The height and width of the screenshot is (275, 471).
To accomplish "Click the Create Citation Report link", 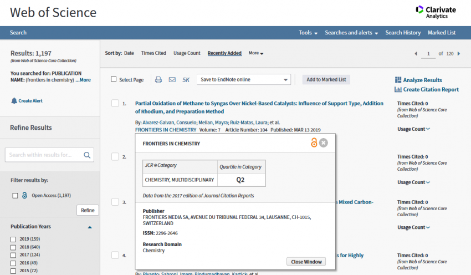I will [x=431, y=90].
